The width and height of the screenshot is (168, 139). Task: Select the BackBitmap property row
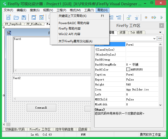126,60
